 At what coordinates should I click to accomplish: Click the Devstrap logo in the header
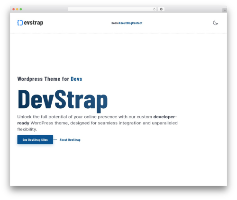[x=30, y=23]
